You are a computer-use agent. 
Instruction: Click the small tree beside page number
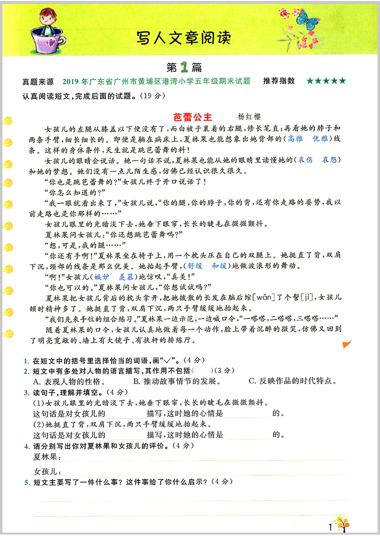tap(342, 524)
